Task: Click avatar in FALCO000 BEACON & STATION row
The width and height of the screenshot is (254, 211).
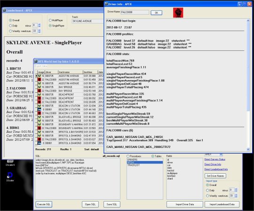Action: coord(39,113)
